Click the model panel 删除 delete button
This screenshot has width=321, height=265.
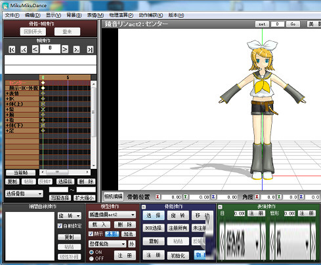coord(125,224)
